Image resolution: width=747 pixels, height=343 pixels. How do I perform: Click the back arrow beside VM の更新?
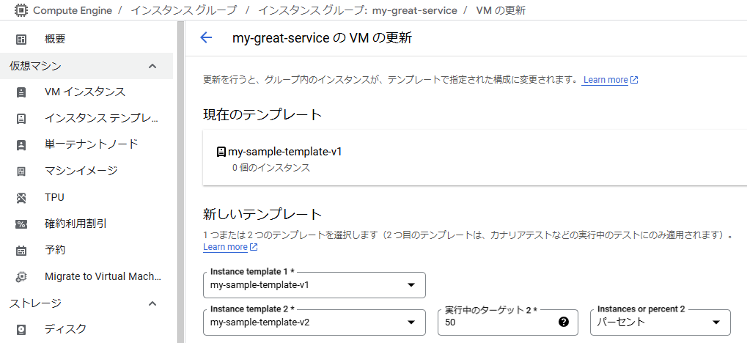[x=206, y=37]
